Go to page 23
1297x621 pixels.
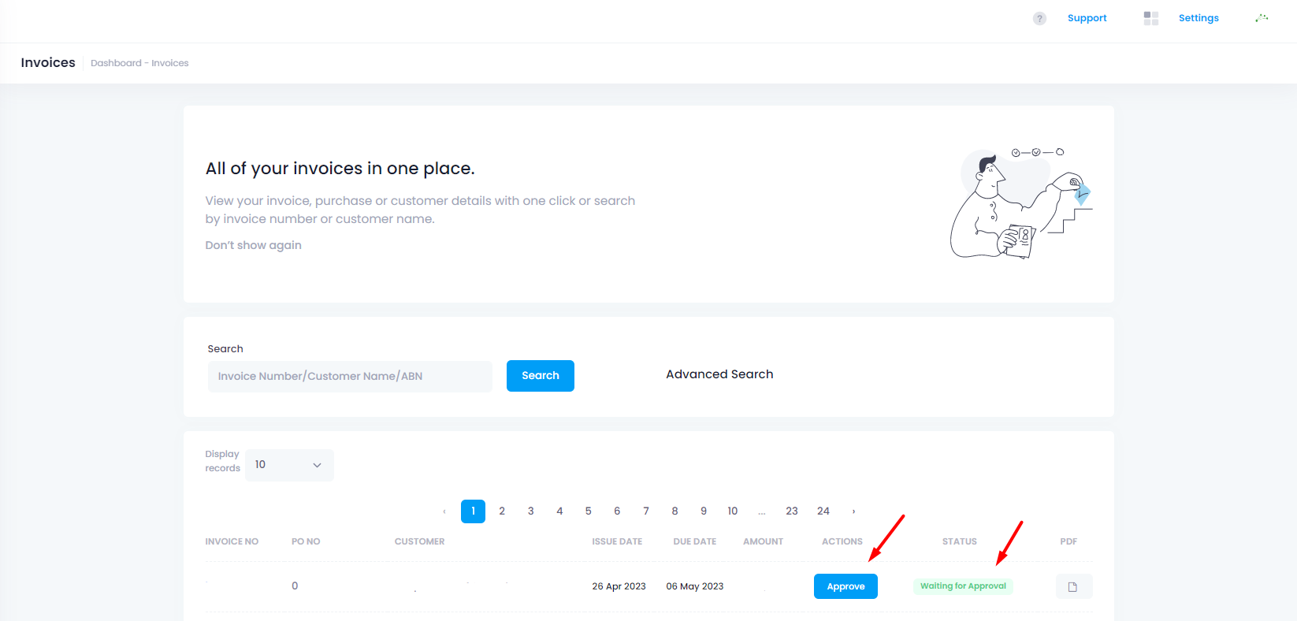[x=792, y=511]
